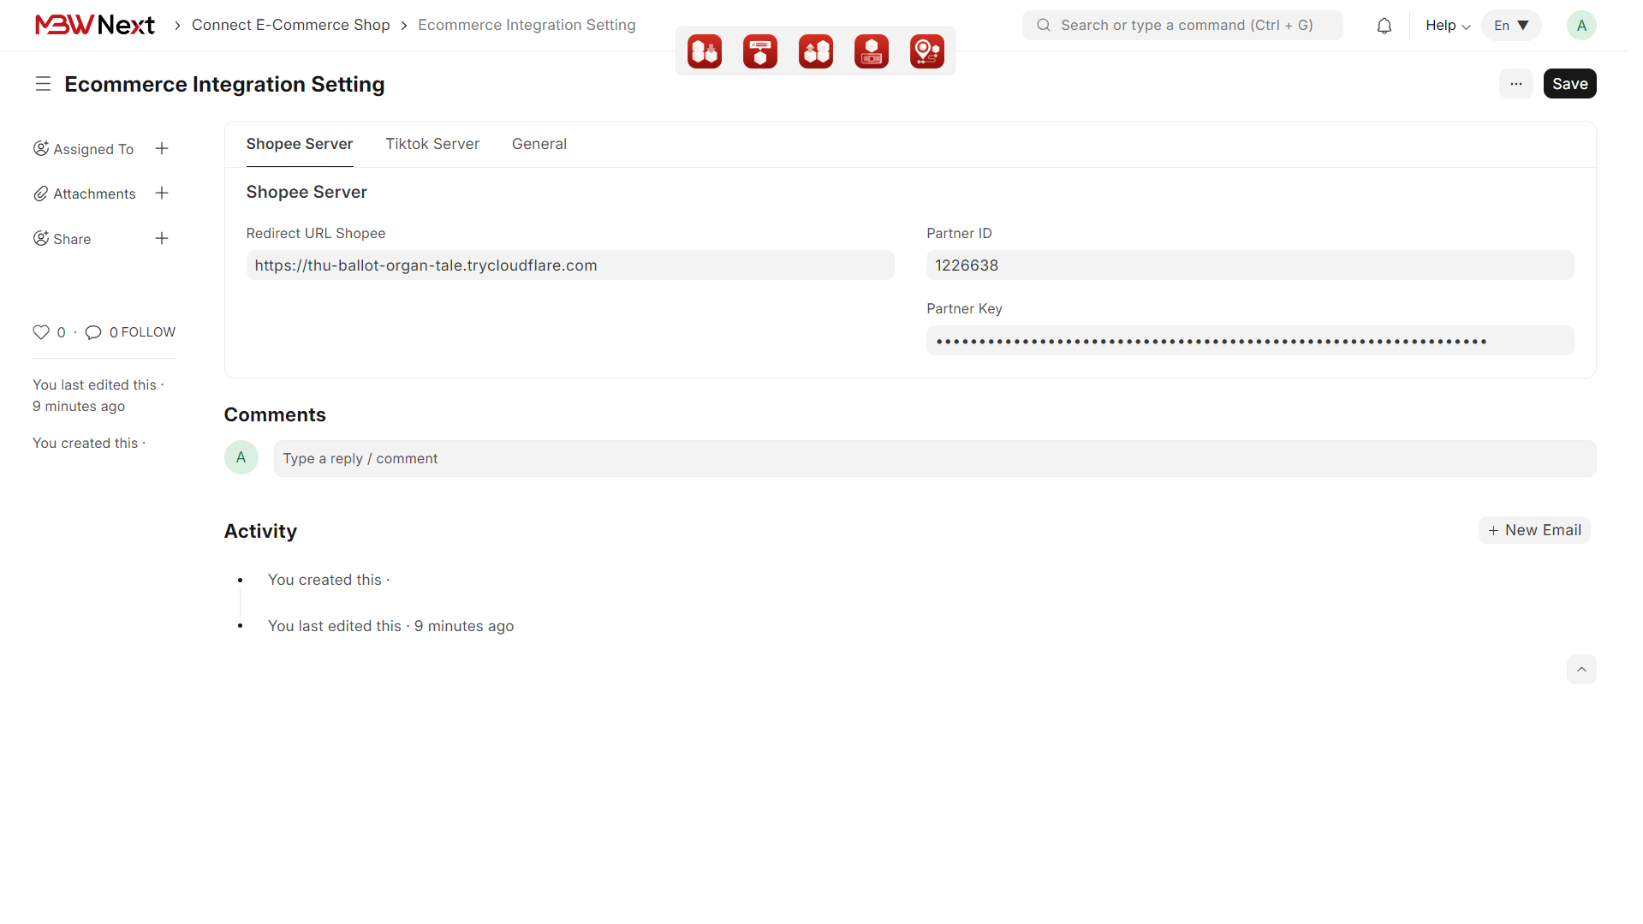Follow the document via FOLLOW
This screenshot has height=924, width=1643.
point(148,332)
